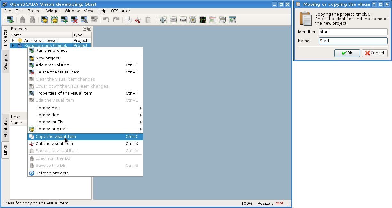The height and width of the screenshot is (208, 392).
Task: Click the Type column header in Projects
Action: [82, 35]
